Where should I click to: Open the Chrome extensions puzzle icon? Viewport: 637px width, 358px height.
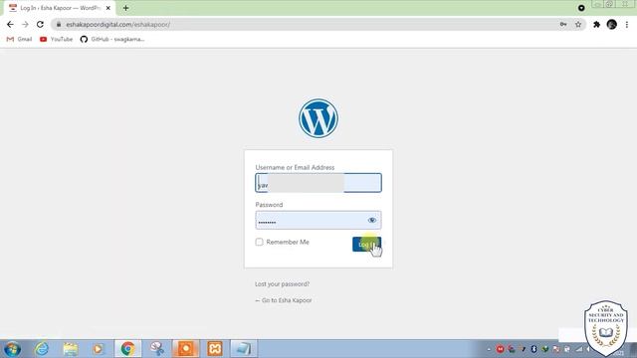click(x=596, y=24)
